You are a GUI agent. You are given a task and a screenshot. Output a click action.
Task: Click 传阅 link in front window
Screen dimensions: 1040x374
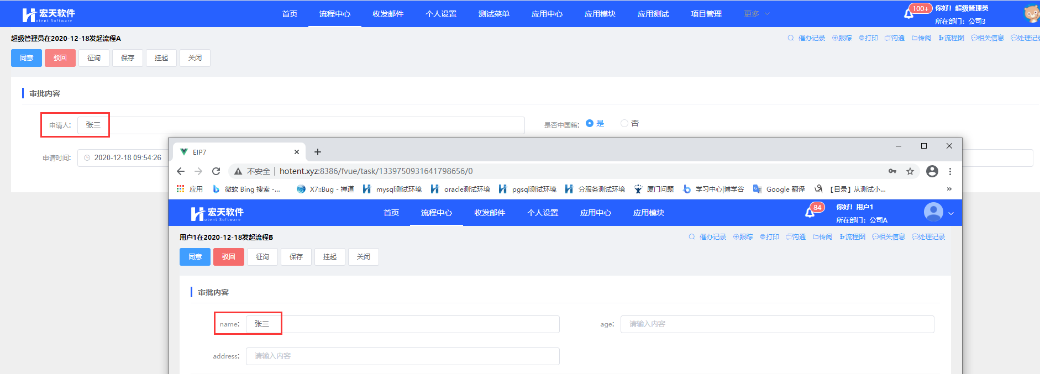(x=822, y=237)
